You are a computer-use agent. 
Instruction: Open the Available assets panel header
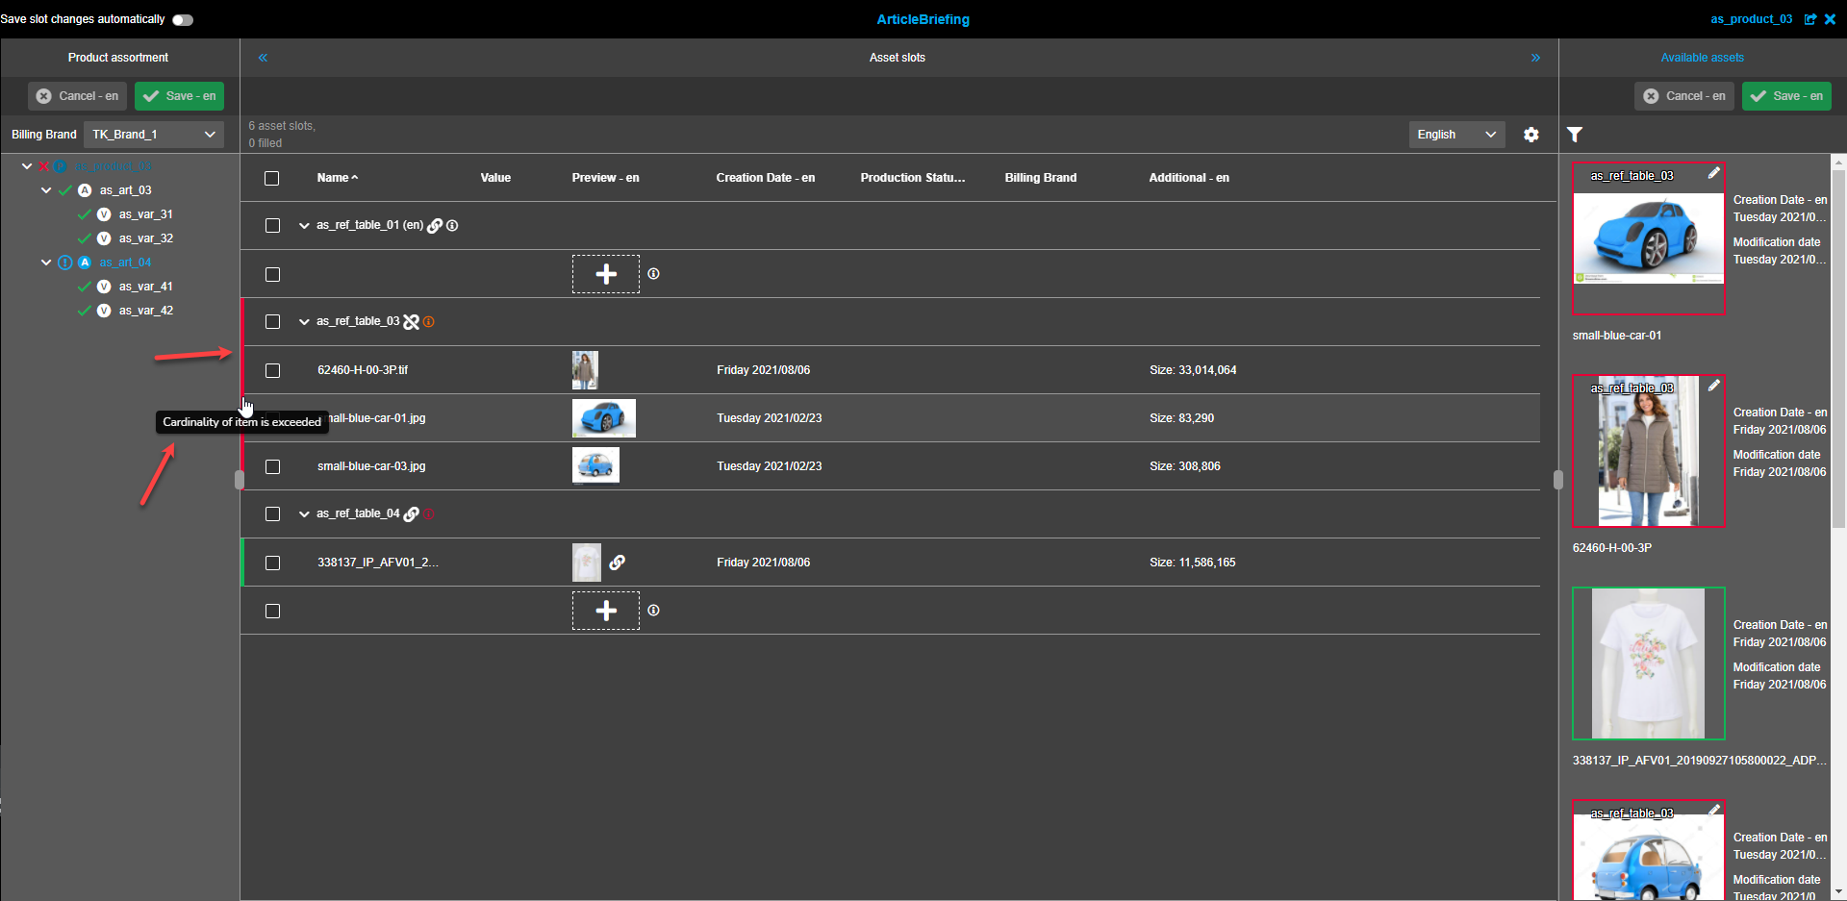pos(1702,57)
